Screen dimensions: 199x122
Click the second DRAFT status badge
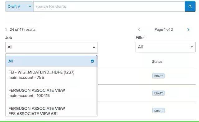pyautogui.click(x=158, y=93)
